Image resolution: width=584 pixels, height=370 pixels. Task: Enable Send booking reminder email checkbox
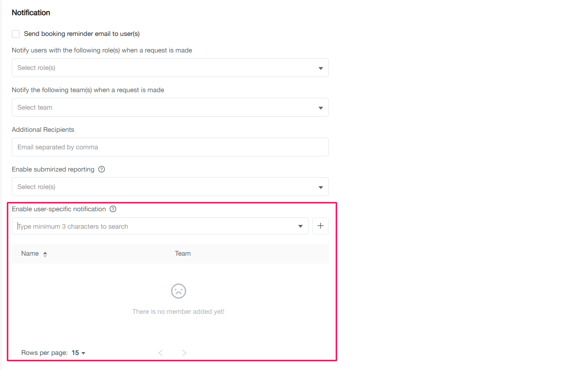click(16, 34)
